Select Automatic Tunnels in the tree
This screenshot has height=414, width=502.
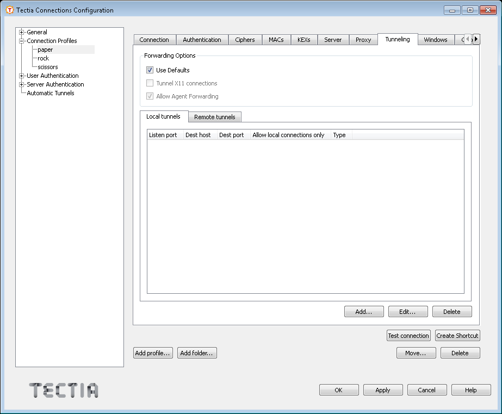[51, 93]
